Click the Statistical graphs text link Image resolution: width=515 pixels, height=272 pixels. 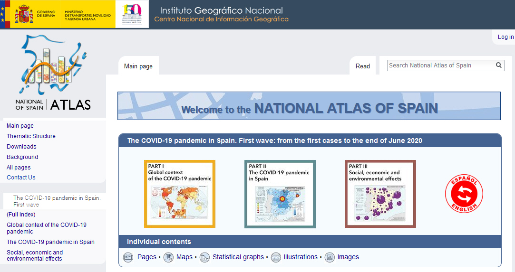click(x=238, y=257)
